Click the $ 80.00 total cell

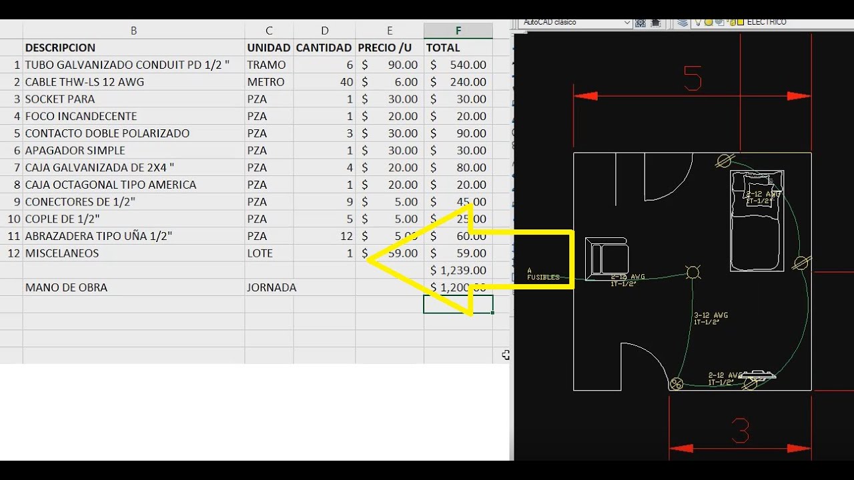[458, 167]
